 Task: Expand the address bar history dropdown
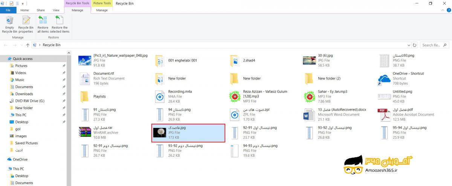pyautogui.click(x=408, y=45)
